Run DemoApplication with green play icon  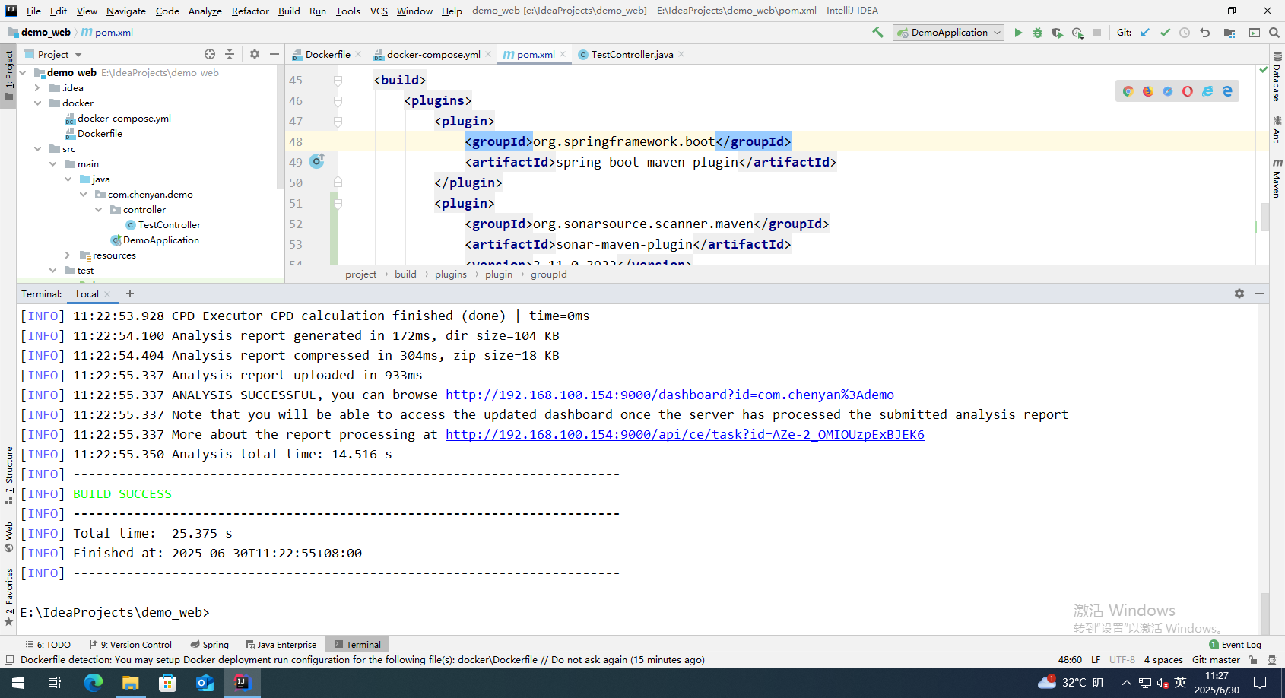(1018, 33)
